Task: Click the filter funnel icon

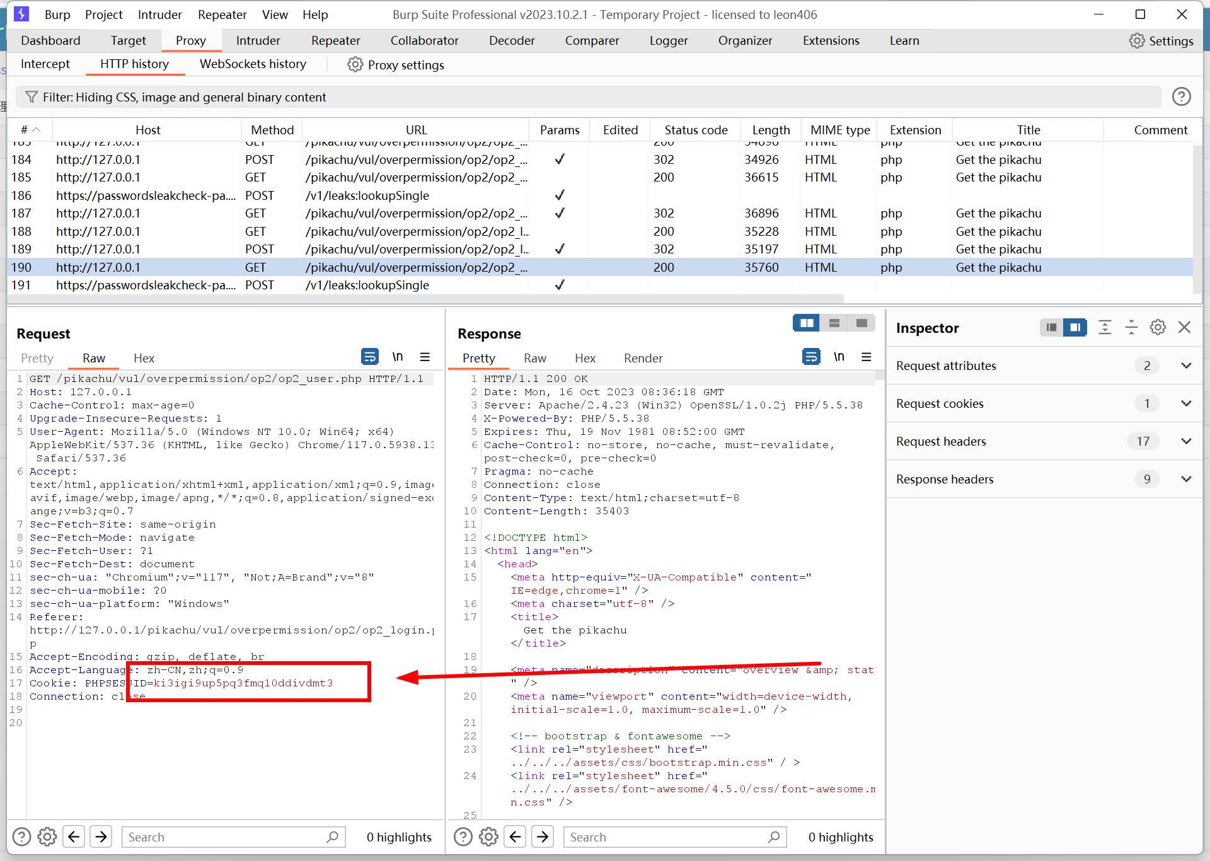Action: click(32, 97)
